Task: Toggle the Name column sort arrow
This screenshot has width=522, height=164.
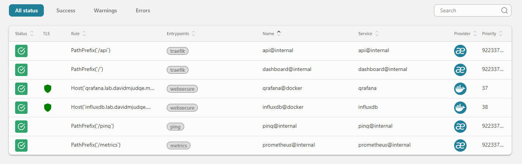Action: click(278, 33)
